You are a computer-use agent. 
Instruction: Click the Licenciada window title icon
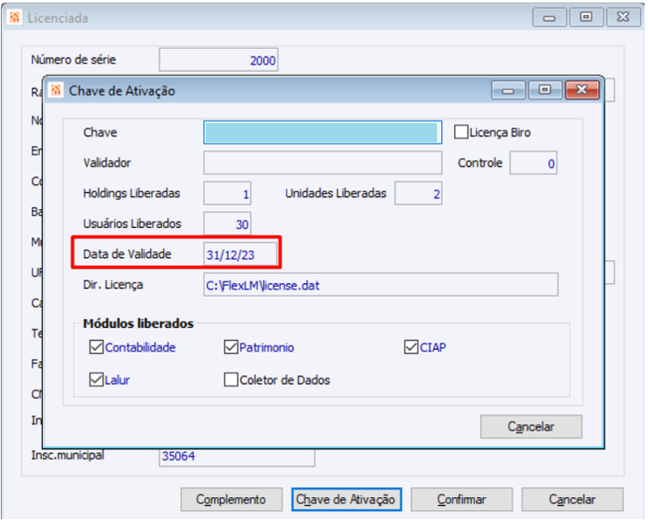(14, 18)
